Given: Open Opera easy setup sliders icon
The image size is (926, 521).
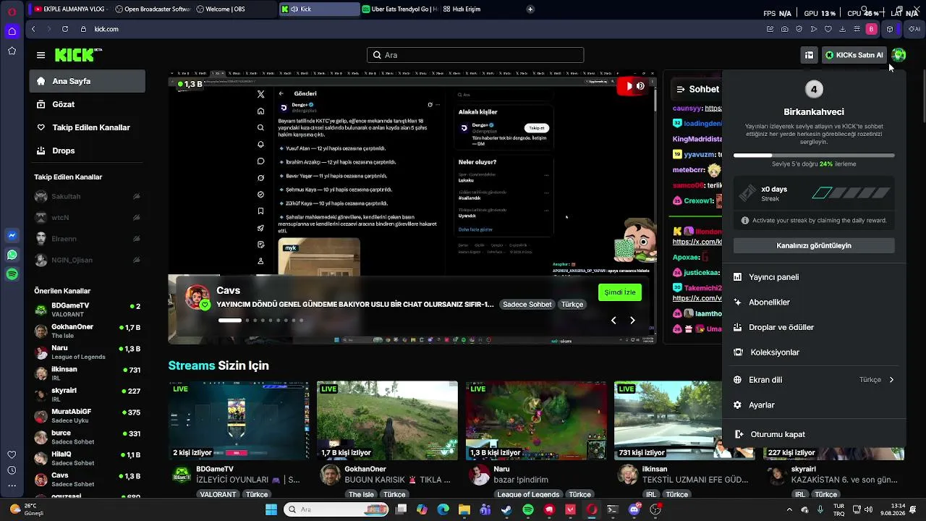Looking at the screenshot, I should tap(857, 29).
